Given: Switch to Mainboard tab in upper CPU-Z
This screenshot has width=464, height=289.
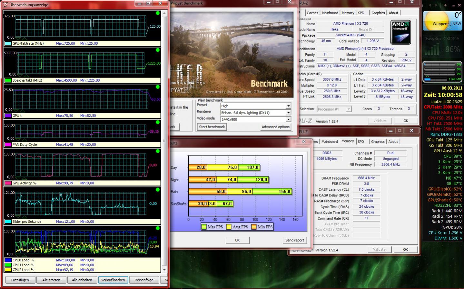Looking at the screenshot, I should coord(330,13).
